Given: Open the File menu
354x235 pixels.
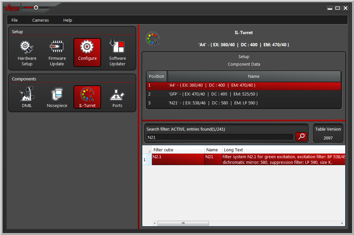Looking at the screenshot, I should coord(14,20).
